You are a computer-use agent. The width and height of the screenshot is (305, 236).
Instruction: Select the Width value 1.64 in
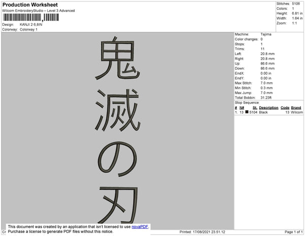[297, 18]
